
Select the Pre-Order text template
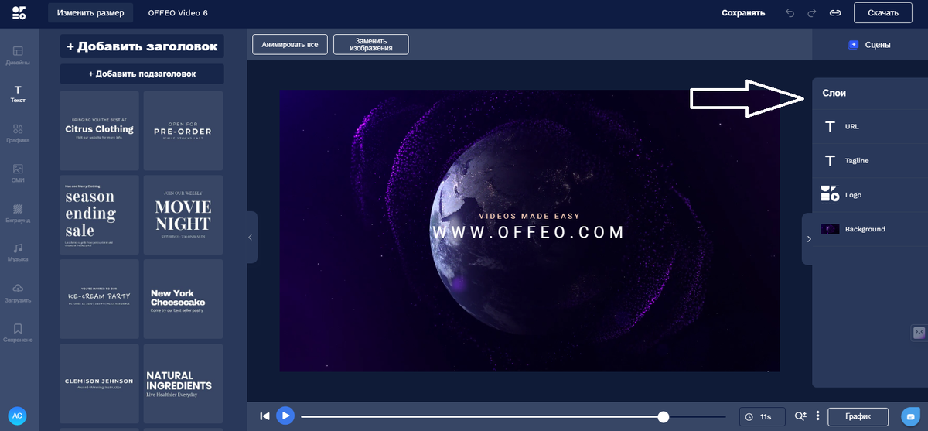(x=183, y=131)
